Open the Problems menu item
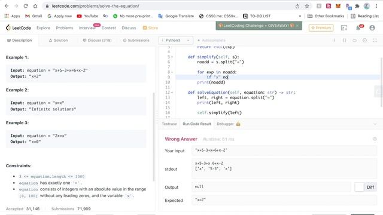This screenshot has height=215, width=383. 65,28
